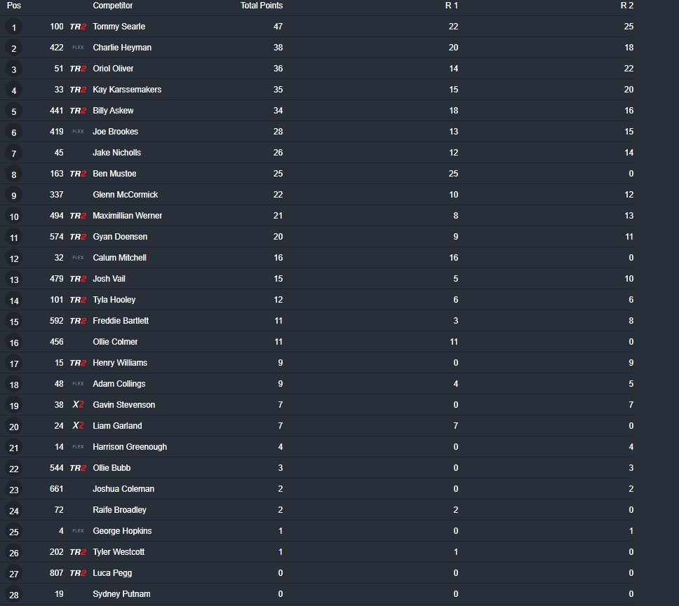This screenshot has width=679, height=606.
Task: Click the position 28 circle badge
Action: (x=14, y=595)
